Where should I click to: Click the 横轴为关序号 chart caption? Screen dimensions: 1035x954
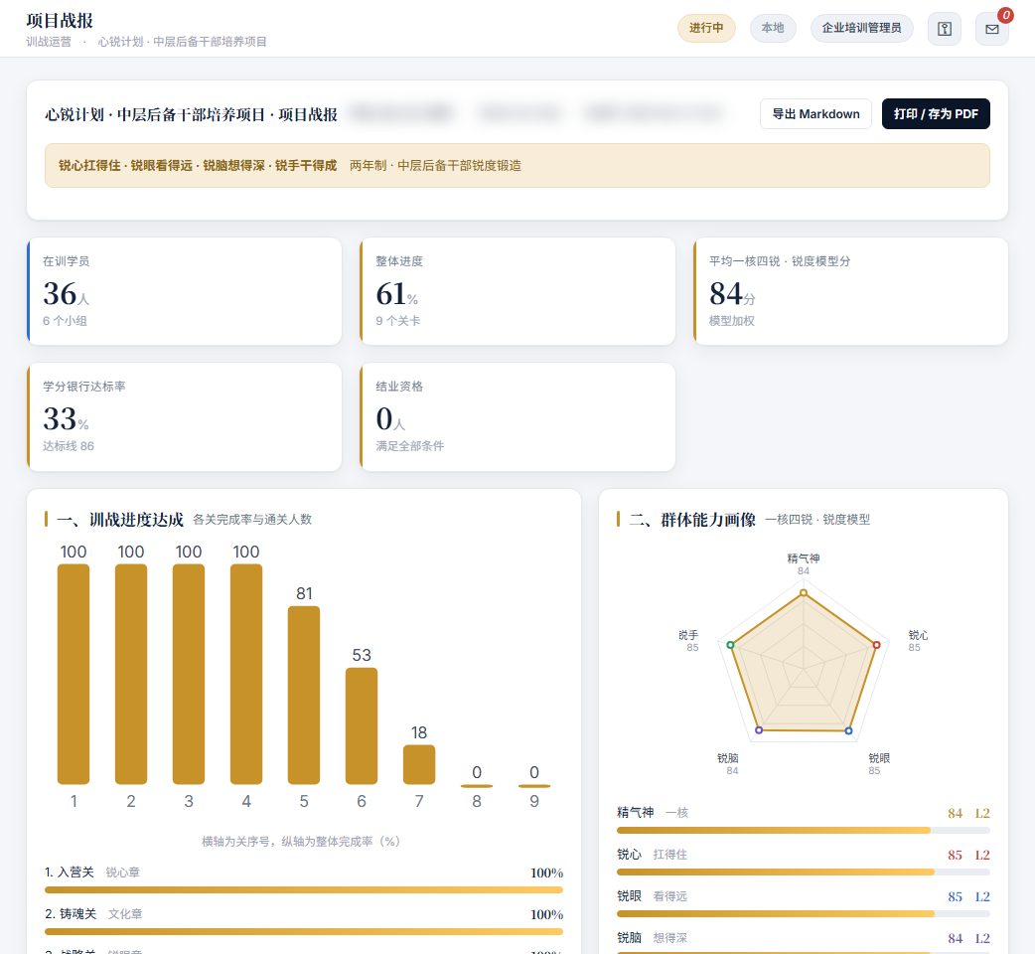301,841
